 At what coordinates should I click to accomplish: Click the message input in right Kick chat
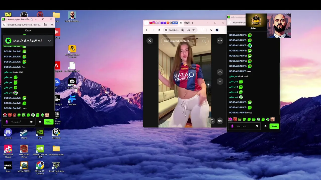(245, 126)
